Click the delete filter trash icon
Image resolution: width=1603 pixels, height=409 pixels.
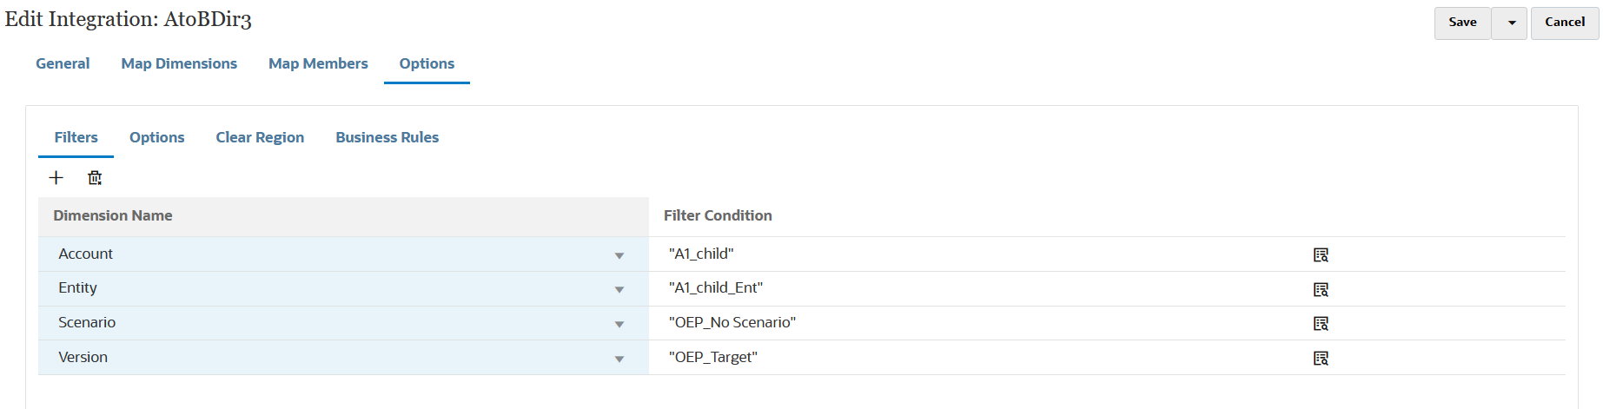tap(95, 178)
